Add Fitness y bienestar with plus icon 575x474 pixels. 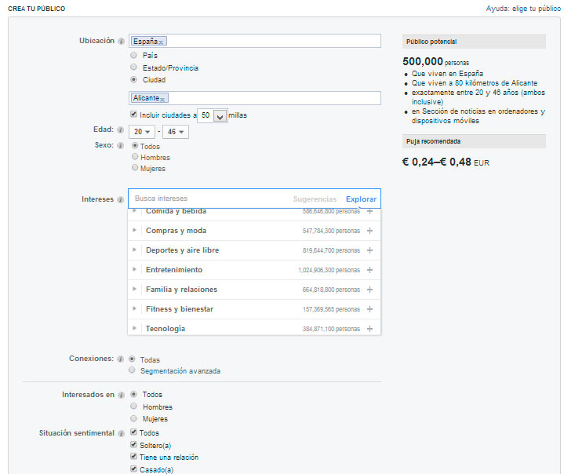point(370,309)
